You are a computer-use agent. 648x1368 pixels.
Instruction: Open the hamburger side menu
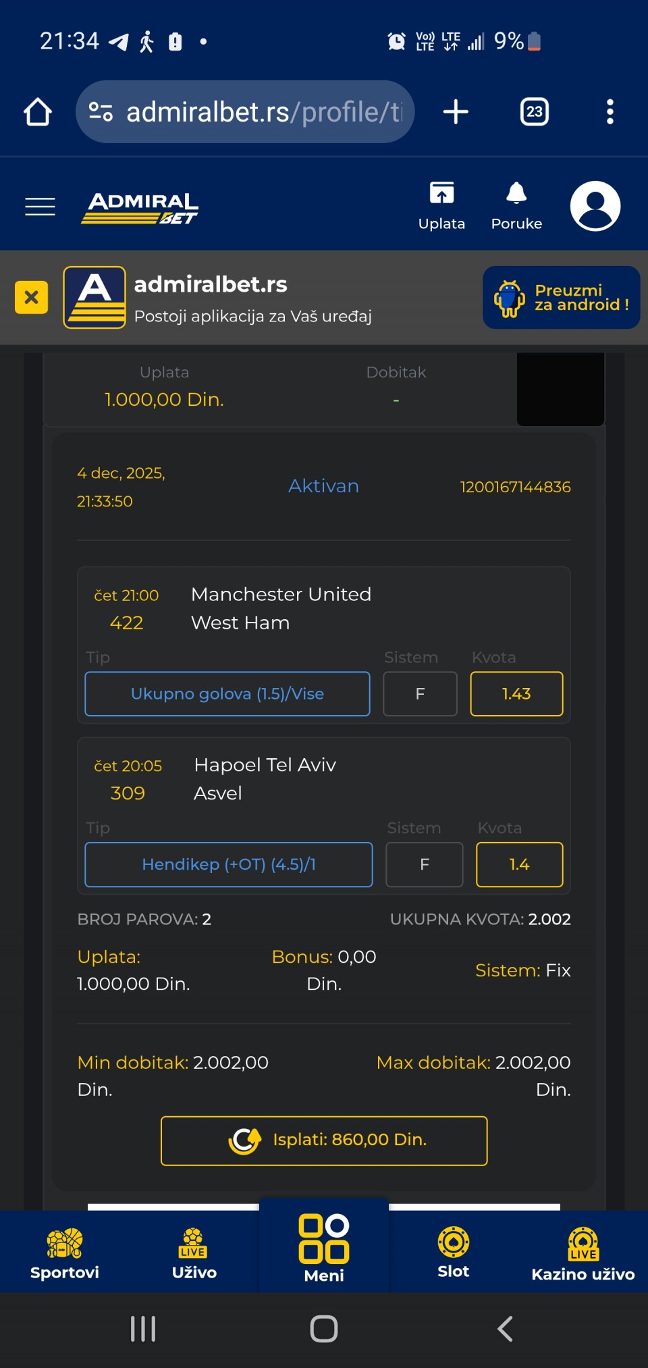pos(40,207)
